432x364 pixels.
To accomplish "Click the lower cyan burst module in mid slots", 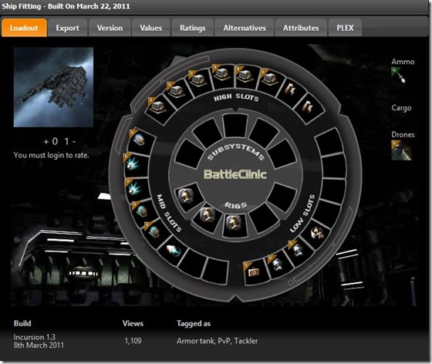I will pos(134,188).
